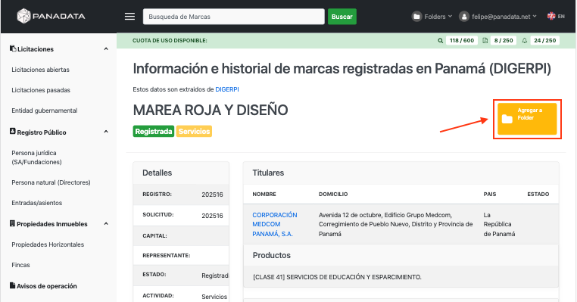Click the MAREA ROJA Y DISEÑO title
The height and width of the screenshot is (302, 577).
(x=211, y=110)
